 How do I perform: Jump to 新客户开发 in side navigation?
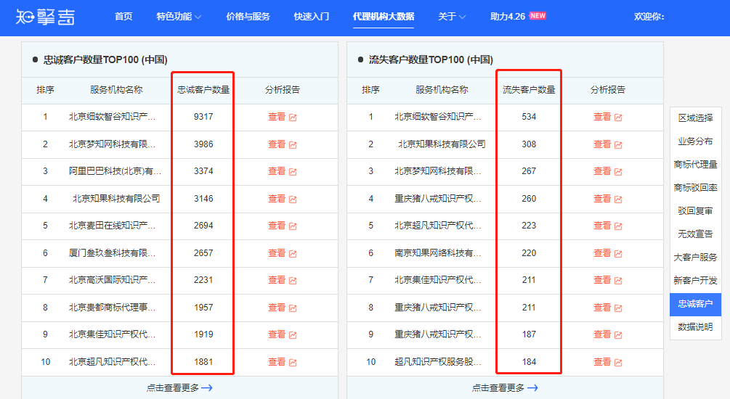[696, 281]
